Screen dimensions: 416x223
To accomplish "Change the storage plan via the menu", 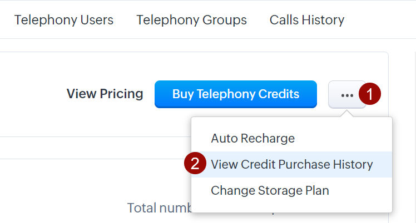I will [x=270, y=191].
